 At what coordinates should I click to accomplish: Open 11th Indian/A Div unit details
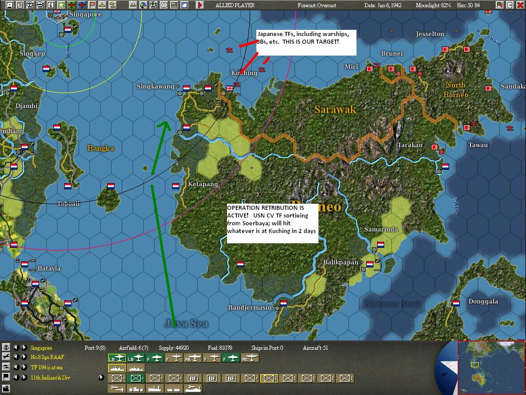[50, 378]
